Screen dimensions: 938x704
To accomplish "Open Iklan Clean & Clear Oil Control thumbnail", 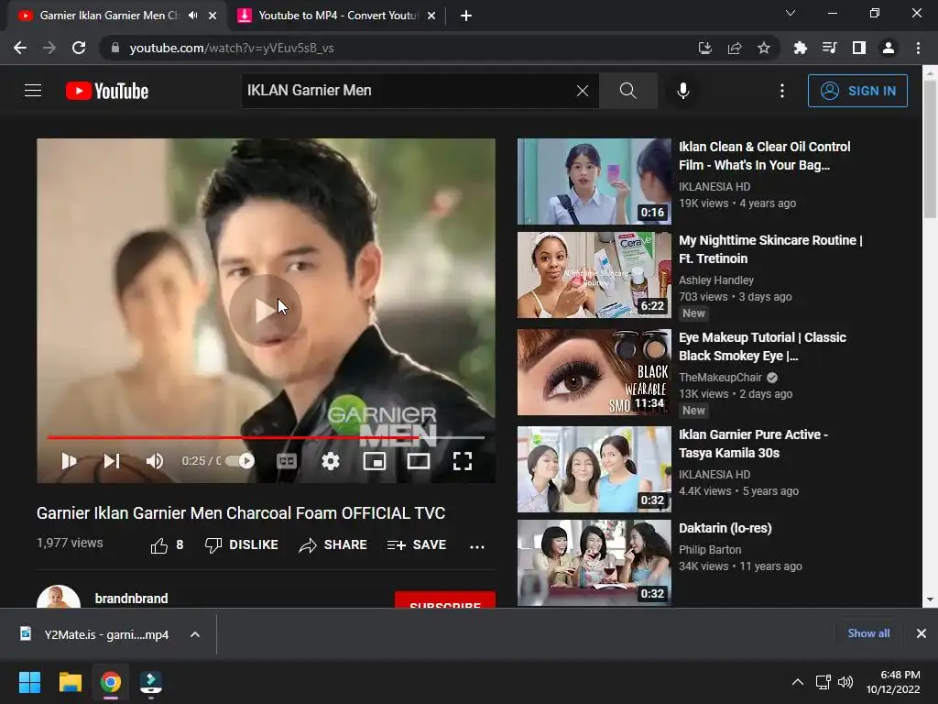I will tap(594, 181).
